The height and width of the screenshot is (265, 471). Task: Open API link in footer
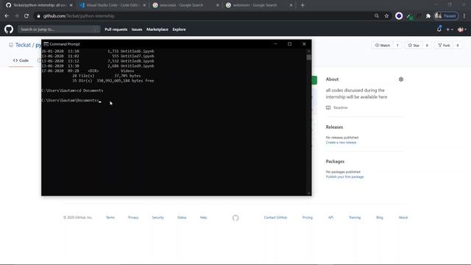click(330, 218)
